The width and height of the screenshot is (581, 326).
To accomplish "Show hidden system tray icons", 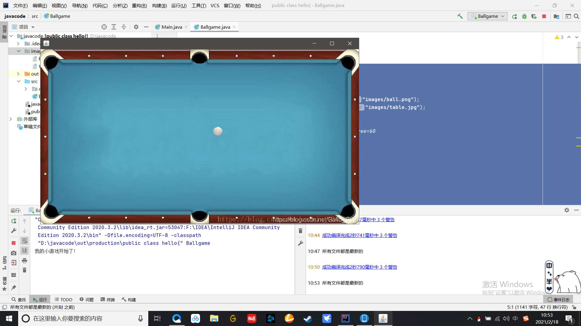I will 470,318.
